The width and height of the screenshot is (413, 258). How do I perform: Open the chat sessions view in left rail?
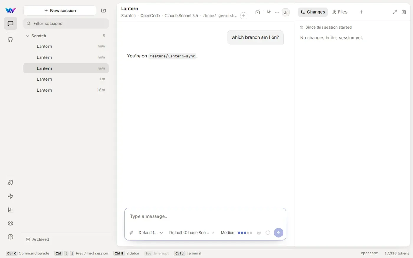pyautogui.click(x=10, y=24)
